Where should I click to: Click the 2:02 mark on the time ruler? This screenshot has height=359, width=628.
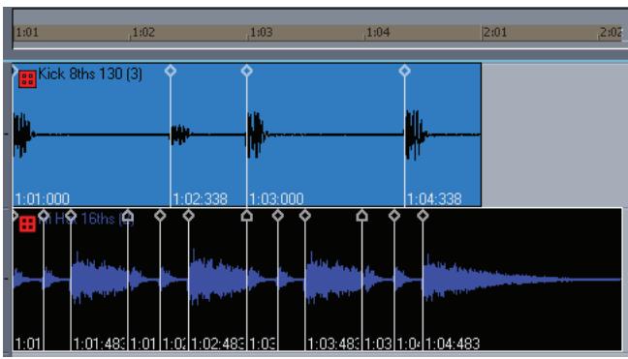(611, 32)
